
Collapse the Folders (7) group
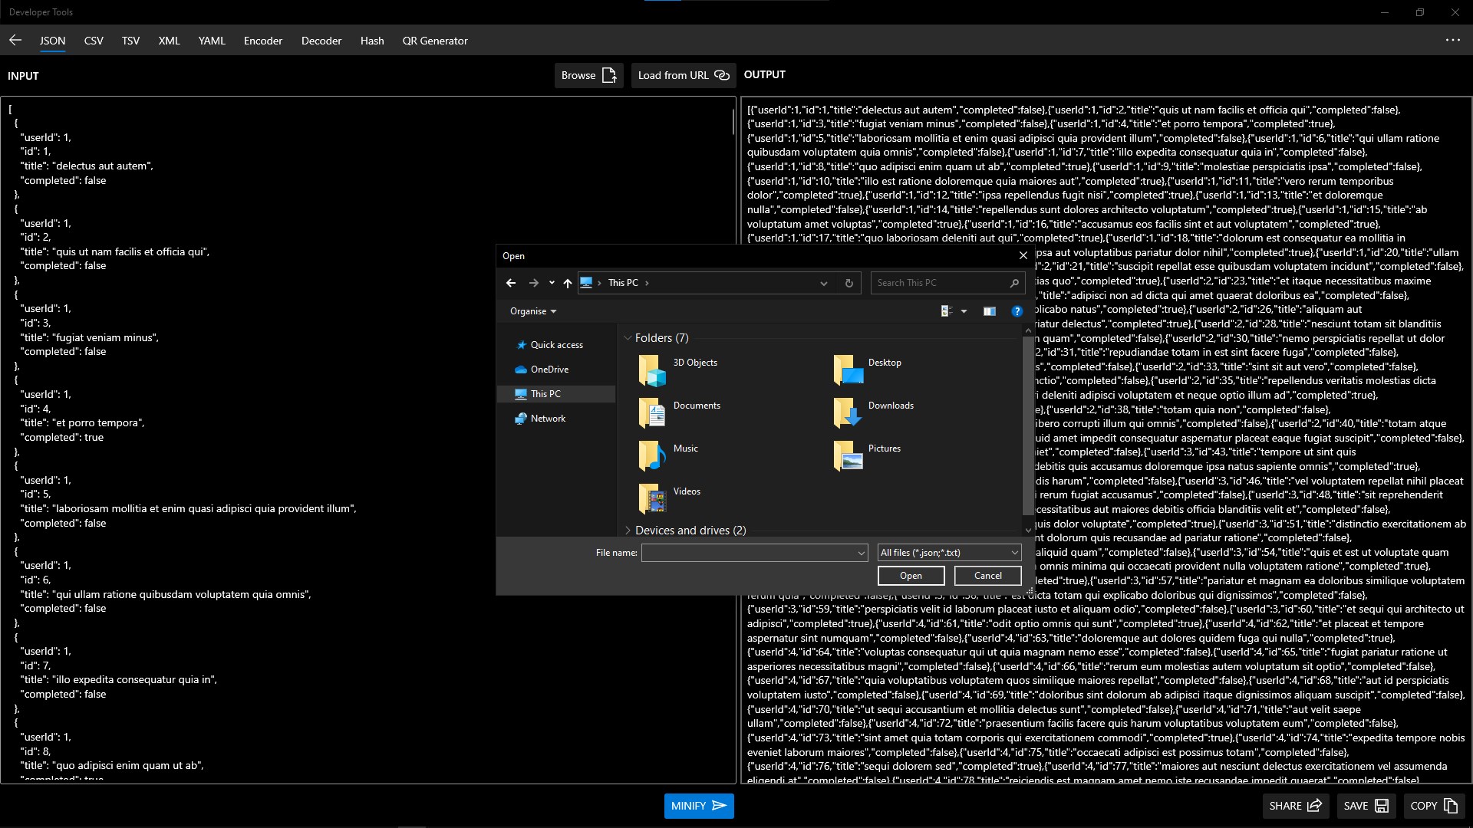click(628, 338)
